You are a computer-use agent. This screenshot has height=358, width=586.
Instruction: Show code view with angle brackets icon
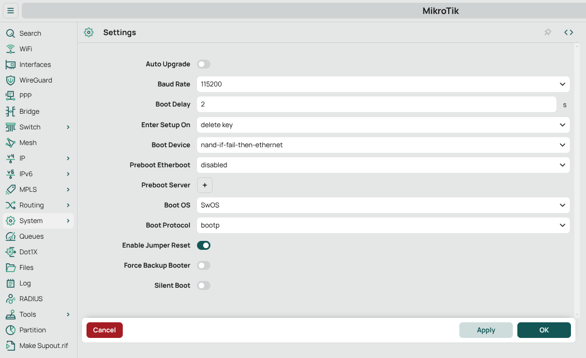[569, 32]
